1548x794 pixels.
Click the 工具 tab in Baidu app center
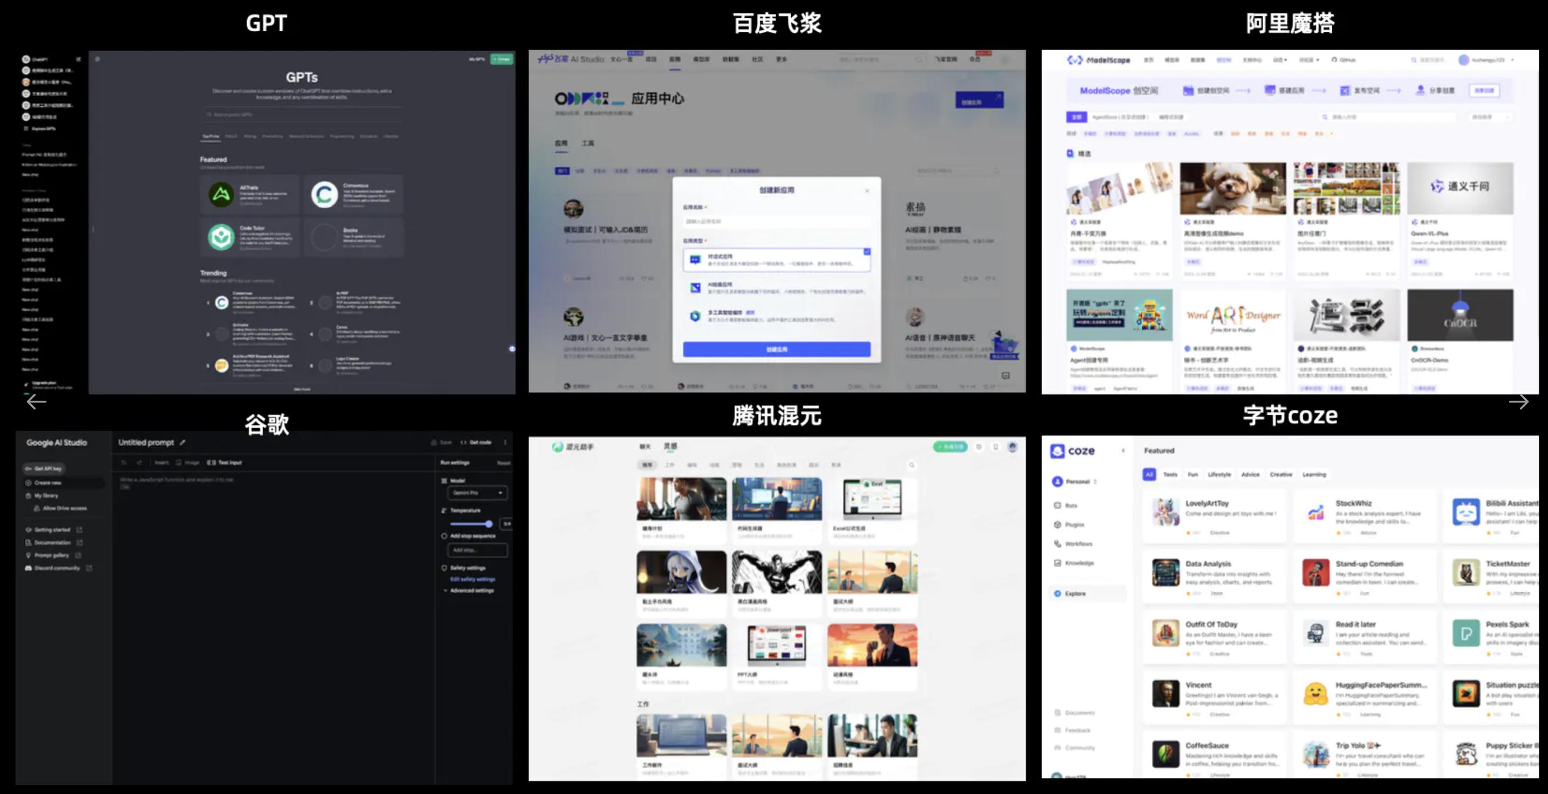point(588,143)
